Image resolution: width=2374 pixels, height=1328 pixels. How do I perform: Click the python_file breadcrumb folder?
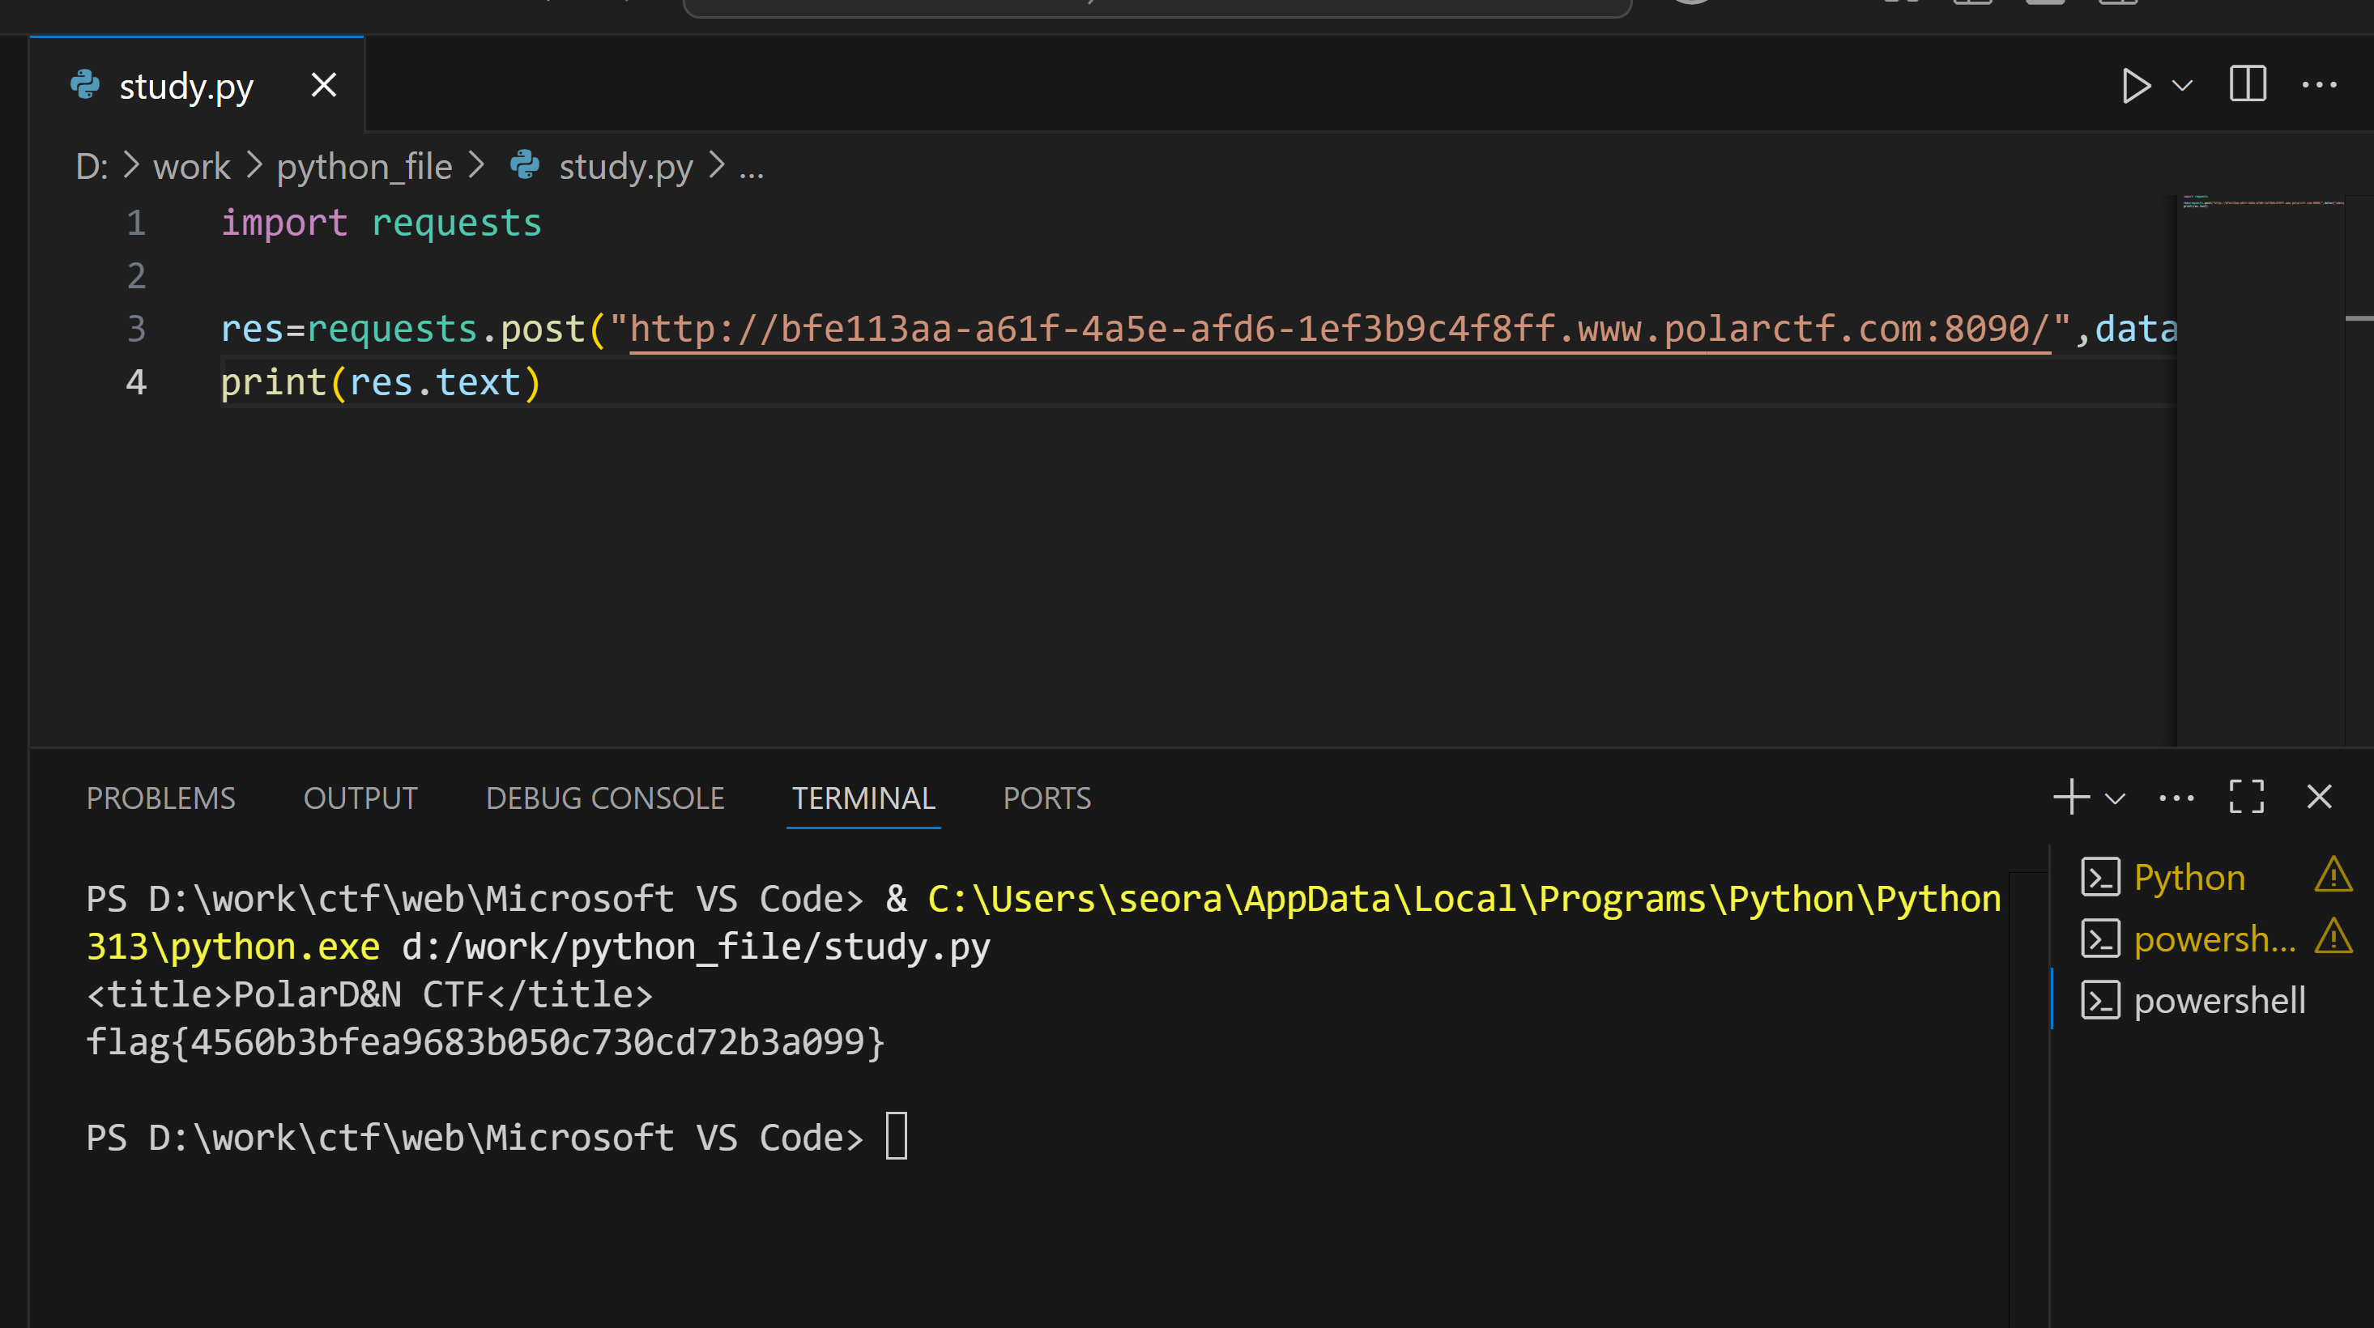point(364,167)
